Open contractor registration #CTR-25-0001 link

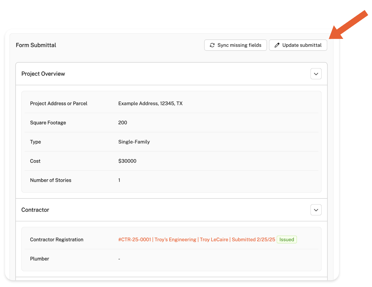coord(196,239)
